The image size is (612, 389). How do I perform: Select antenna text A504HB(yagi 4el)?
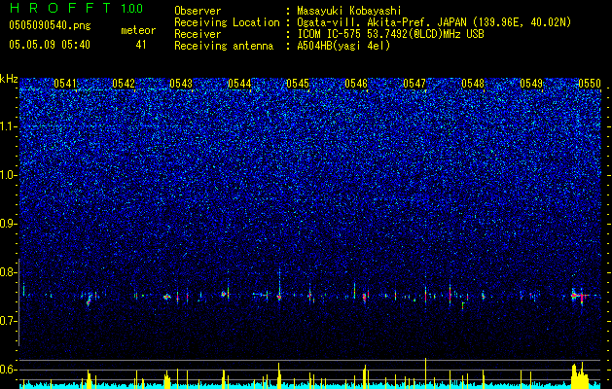pos(343,46)
